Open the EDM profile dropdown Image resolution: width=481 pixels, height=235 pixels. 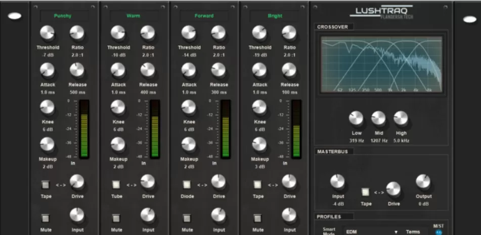(x=372, y=232)
